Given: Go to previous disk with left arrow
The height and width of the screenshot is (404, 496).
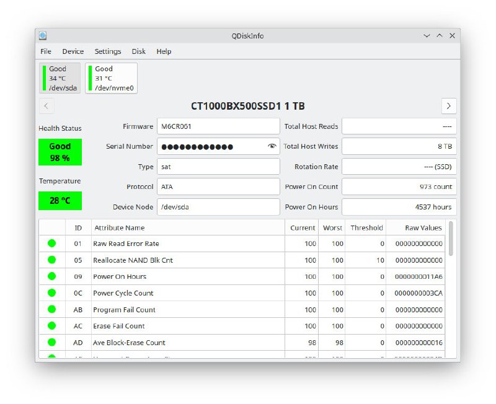Looking at the screenshot, I should [x=46, y=106].
